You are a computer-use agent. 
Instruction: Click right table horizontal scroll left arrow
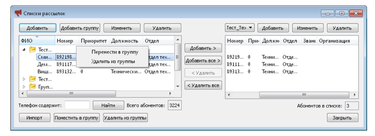(228, 95)
